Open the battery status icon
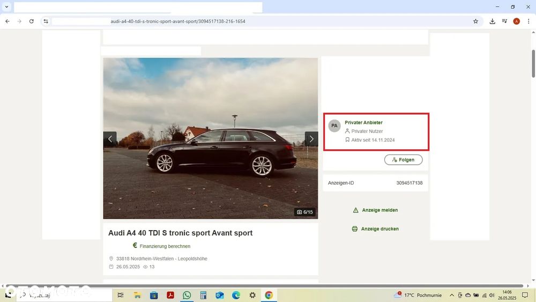This screenshot has width=536, height=302. [x=476, y=295]
